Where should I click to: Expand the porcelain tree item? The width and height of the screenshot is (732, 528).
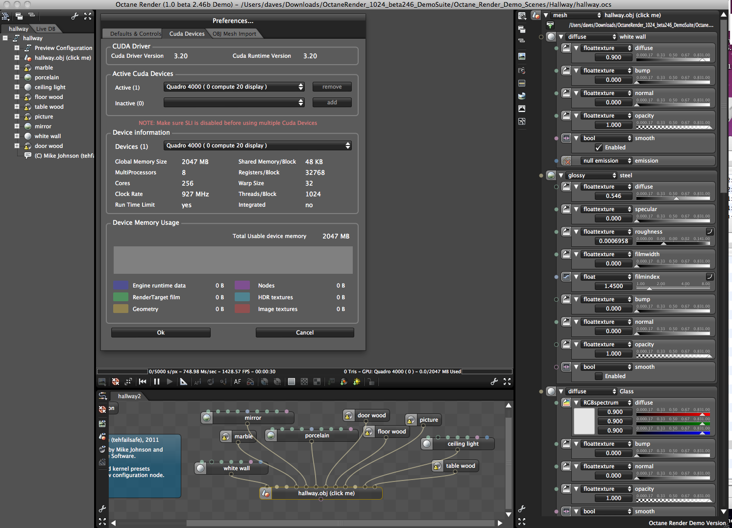point(17,77)
